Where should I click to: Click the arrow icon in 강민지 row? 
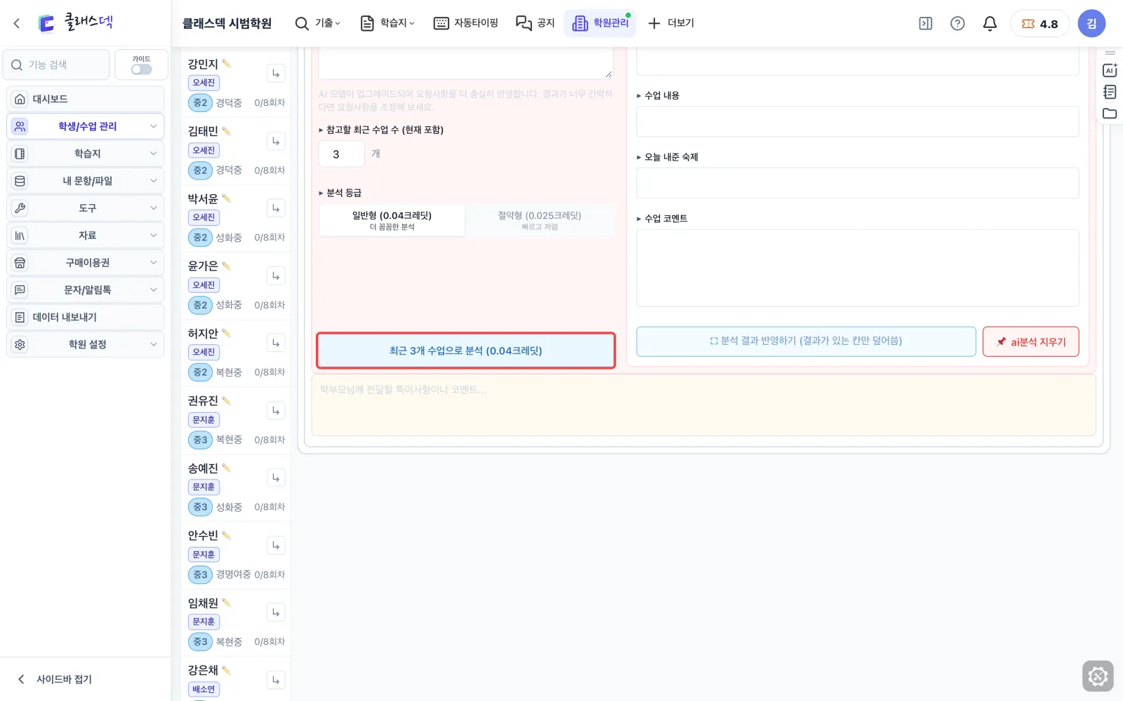pos(276,74)
